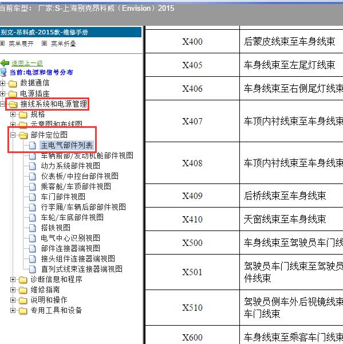
Task: Open 电气中心识别视图 page
Action: pos(70,238)
